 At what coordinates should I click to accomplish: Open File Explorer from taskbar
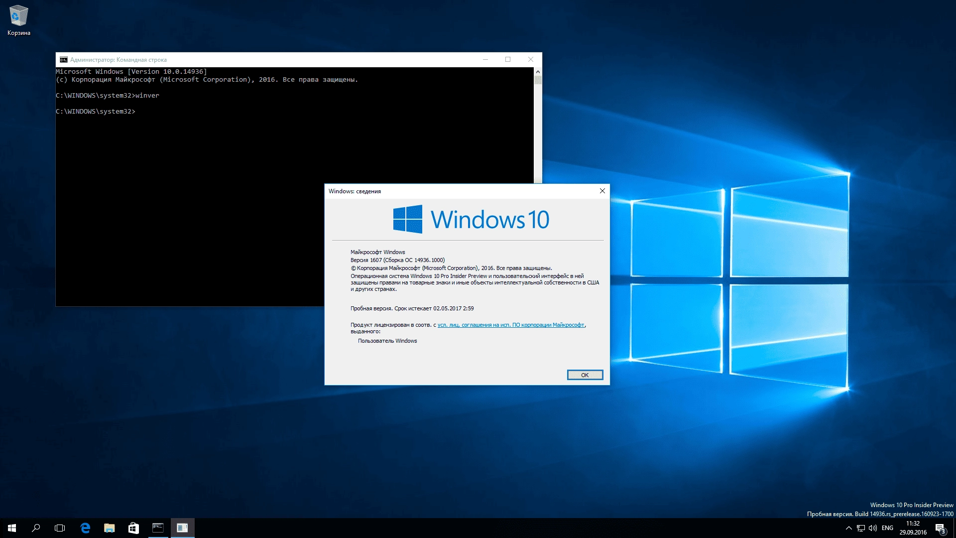109,528
